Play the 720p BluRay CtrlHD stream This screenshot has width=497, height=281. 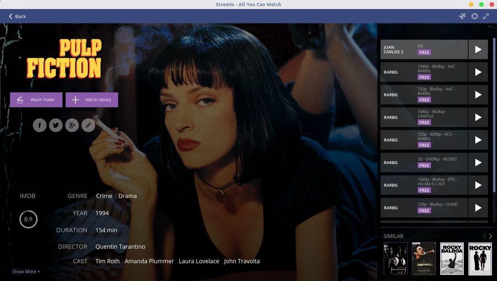pyautogui.click(x=478, y=208)
